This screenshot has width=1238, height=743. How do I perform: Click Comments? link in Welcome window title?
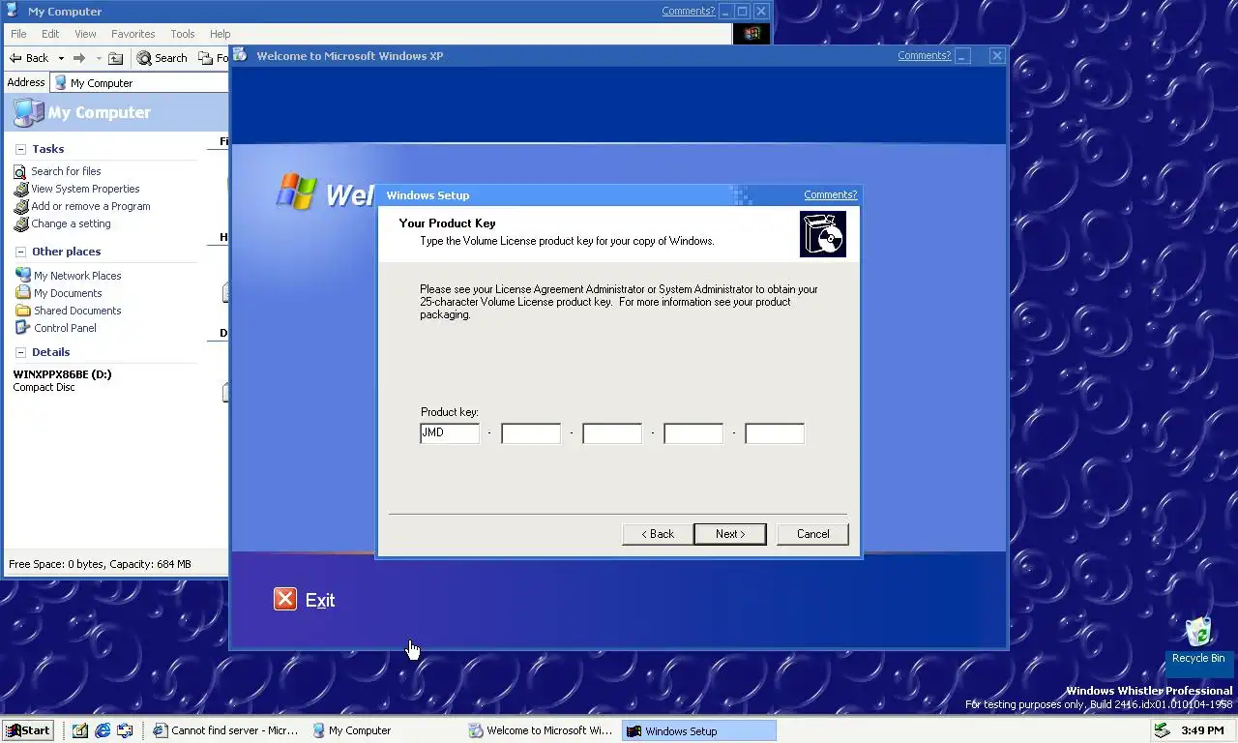tap(924, 56)
